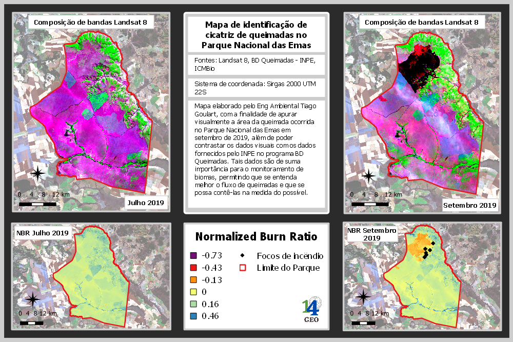Viewport: 513px width, 342px height.
Task: Open the Composição de bandas Landsat 8 heading
Action: (x=90, y=22)
